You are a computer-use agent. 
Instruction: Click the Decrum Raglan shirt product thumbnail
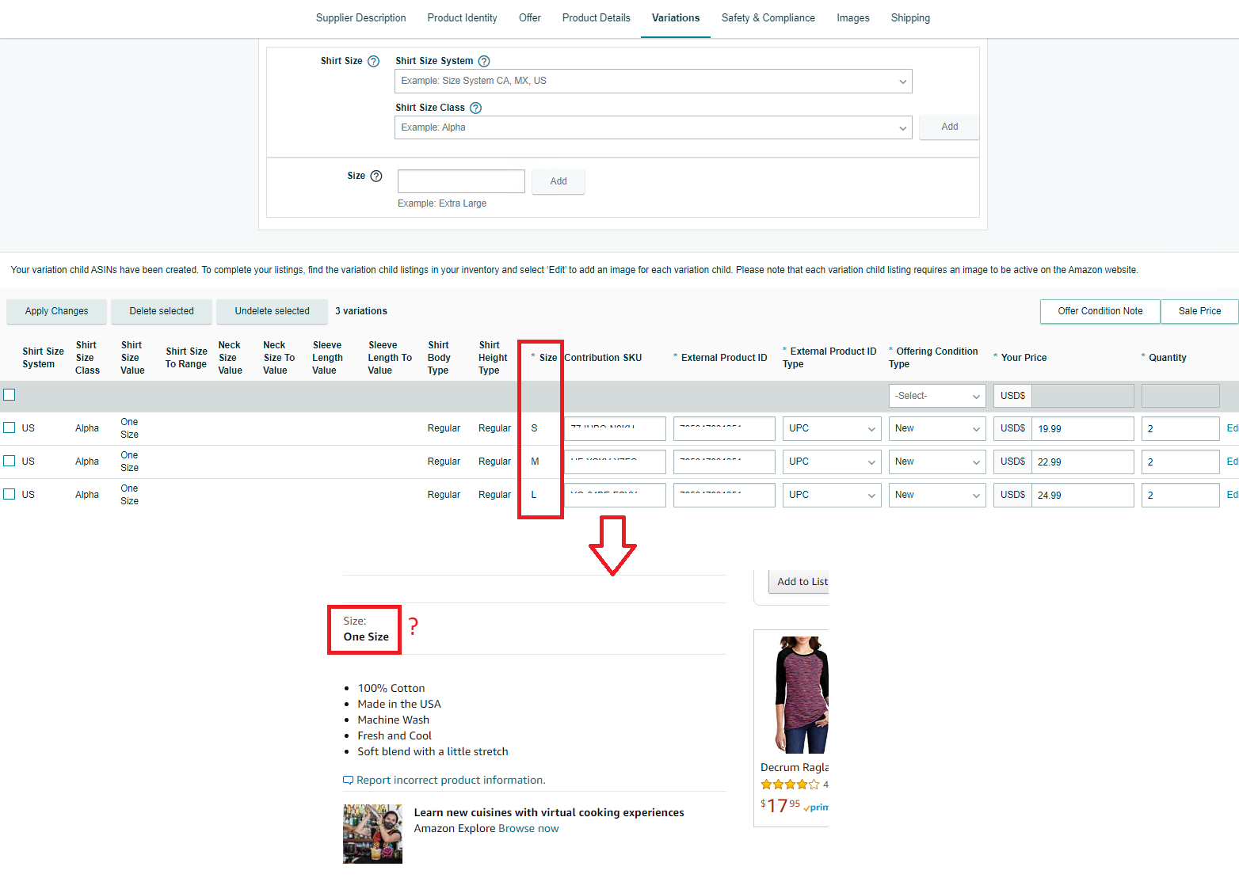[x=802, y=694]
